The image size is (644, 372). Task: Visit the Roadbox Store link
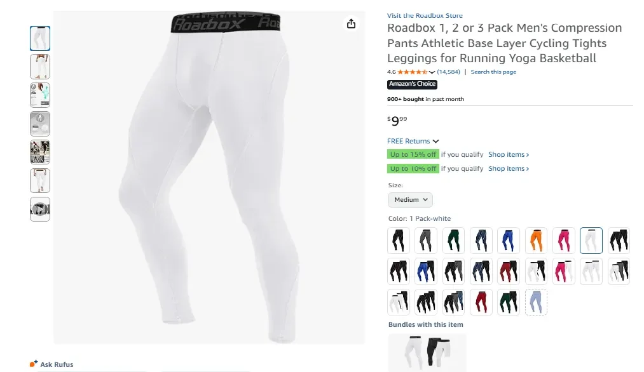click(x=425, y=16)
